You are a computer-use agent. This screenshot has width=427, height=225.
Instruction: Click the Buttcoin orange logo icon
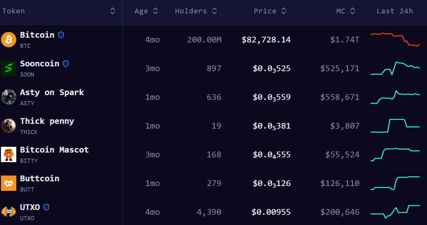coord(9,183)
